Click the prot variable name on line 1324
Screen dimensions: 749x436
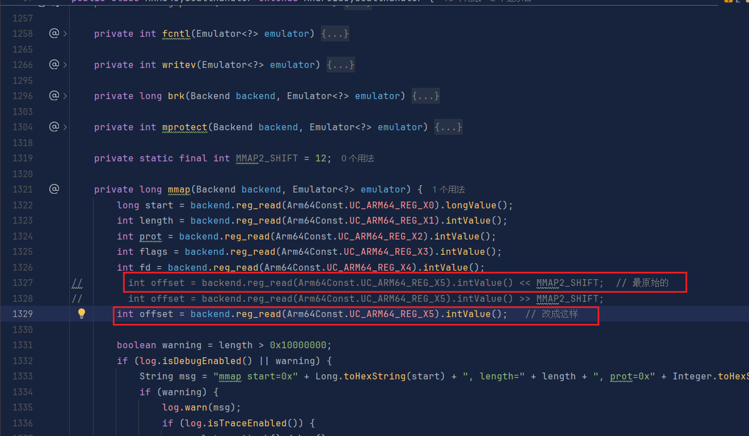pos(151,236)
